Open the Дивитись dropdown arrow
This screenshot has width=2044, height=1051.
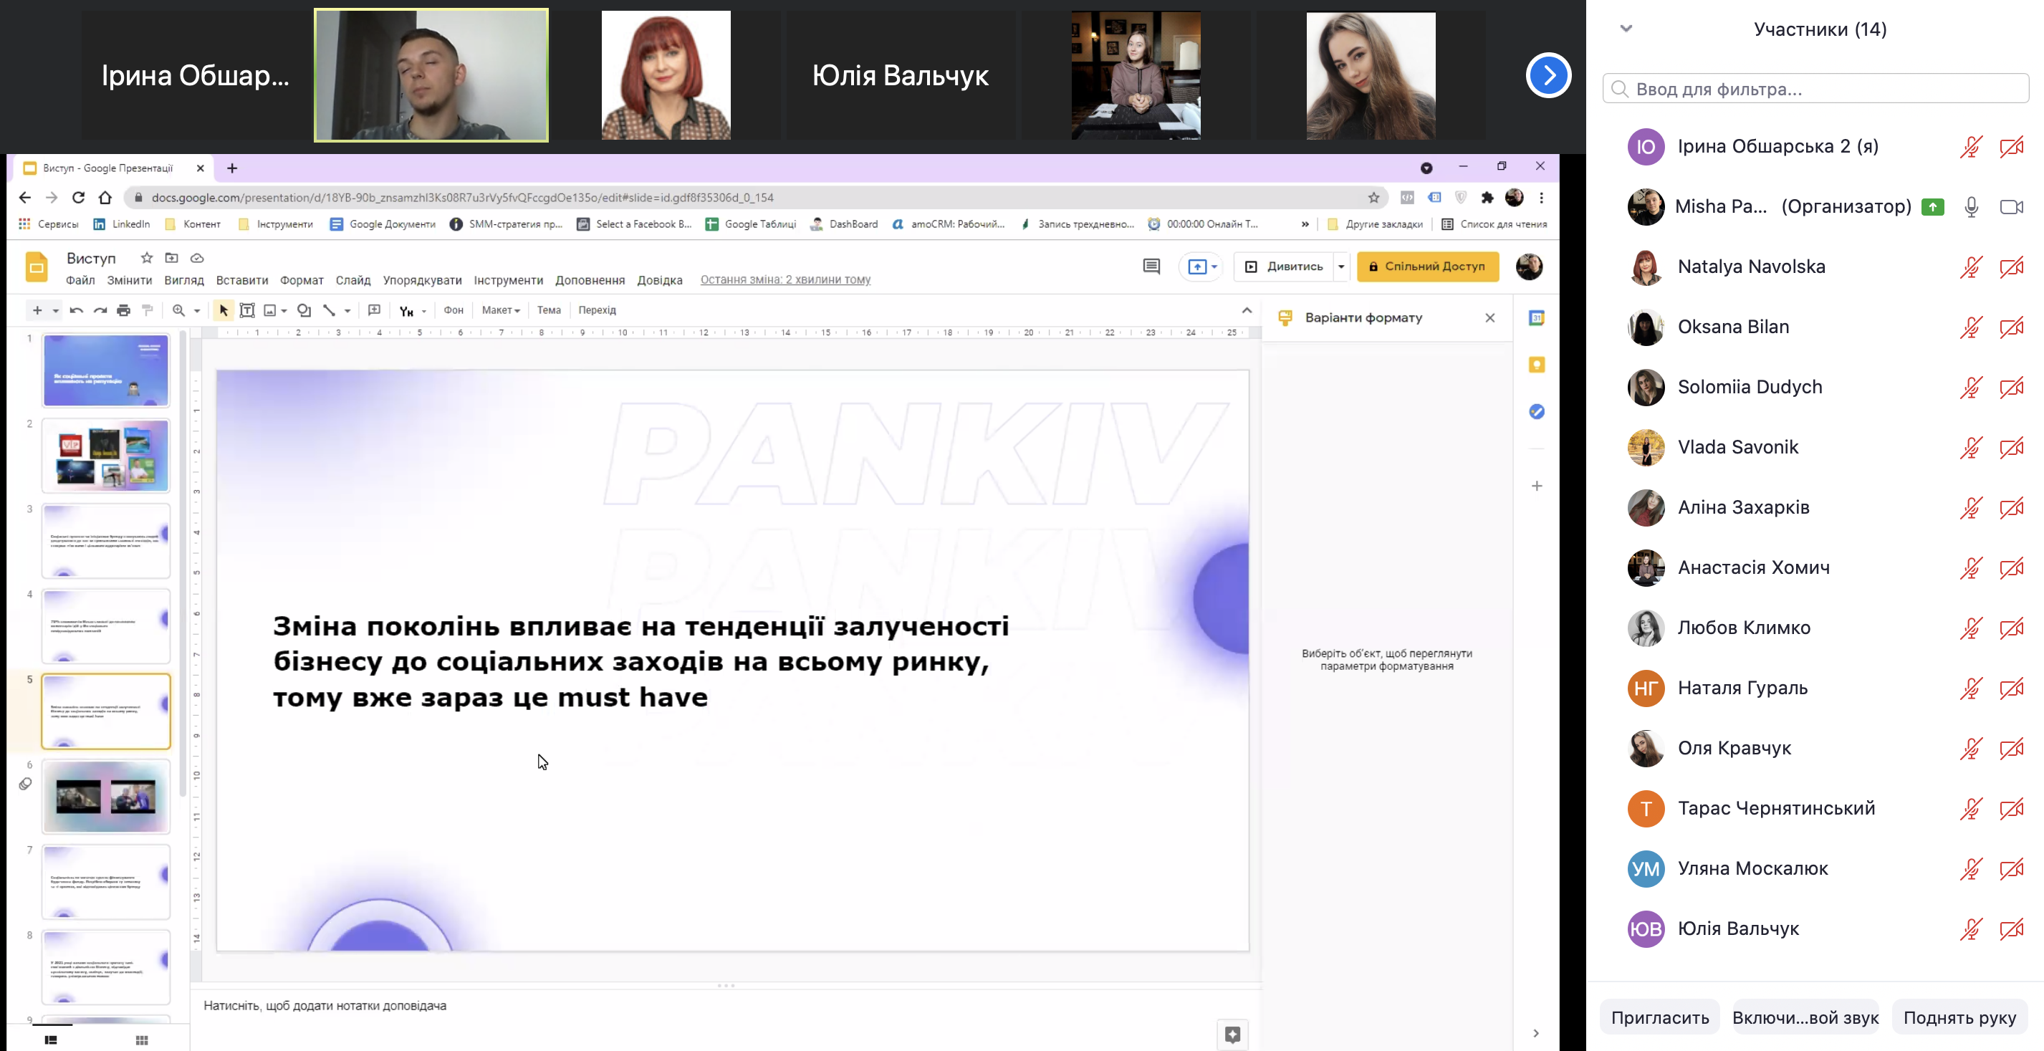click(1341, 267)
